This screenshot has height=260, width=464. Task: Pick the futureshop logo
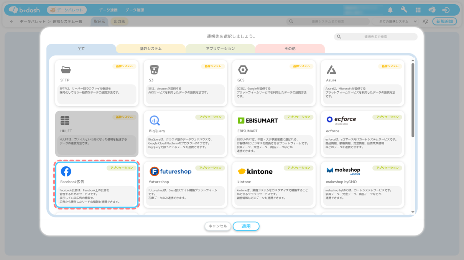(x=170, y=171)
